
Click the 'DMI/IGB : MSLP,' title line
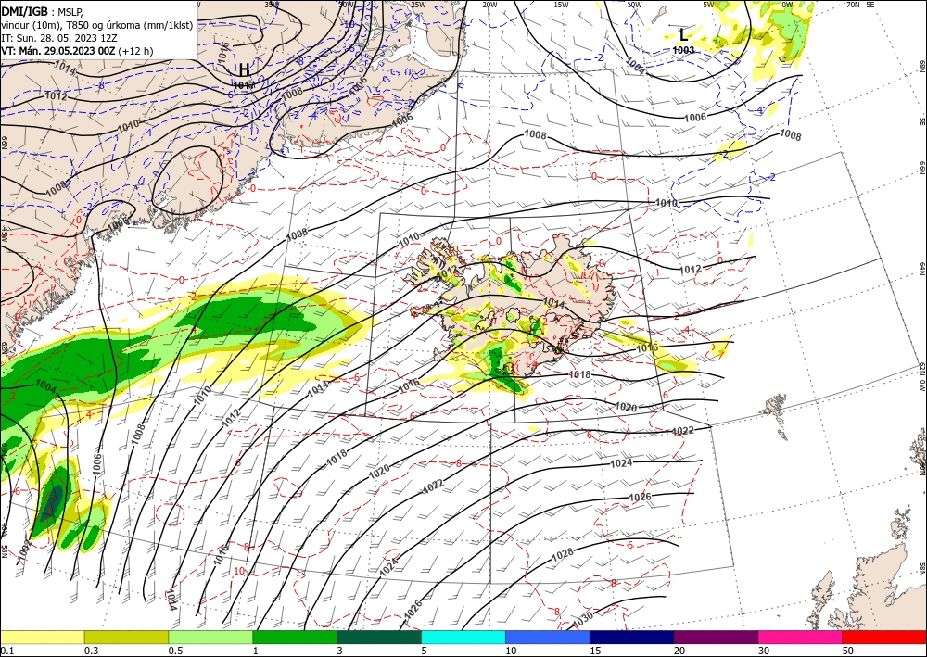coord(42,11)
